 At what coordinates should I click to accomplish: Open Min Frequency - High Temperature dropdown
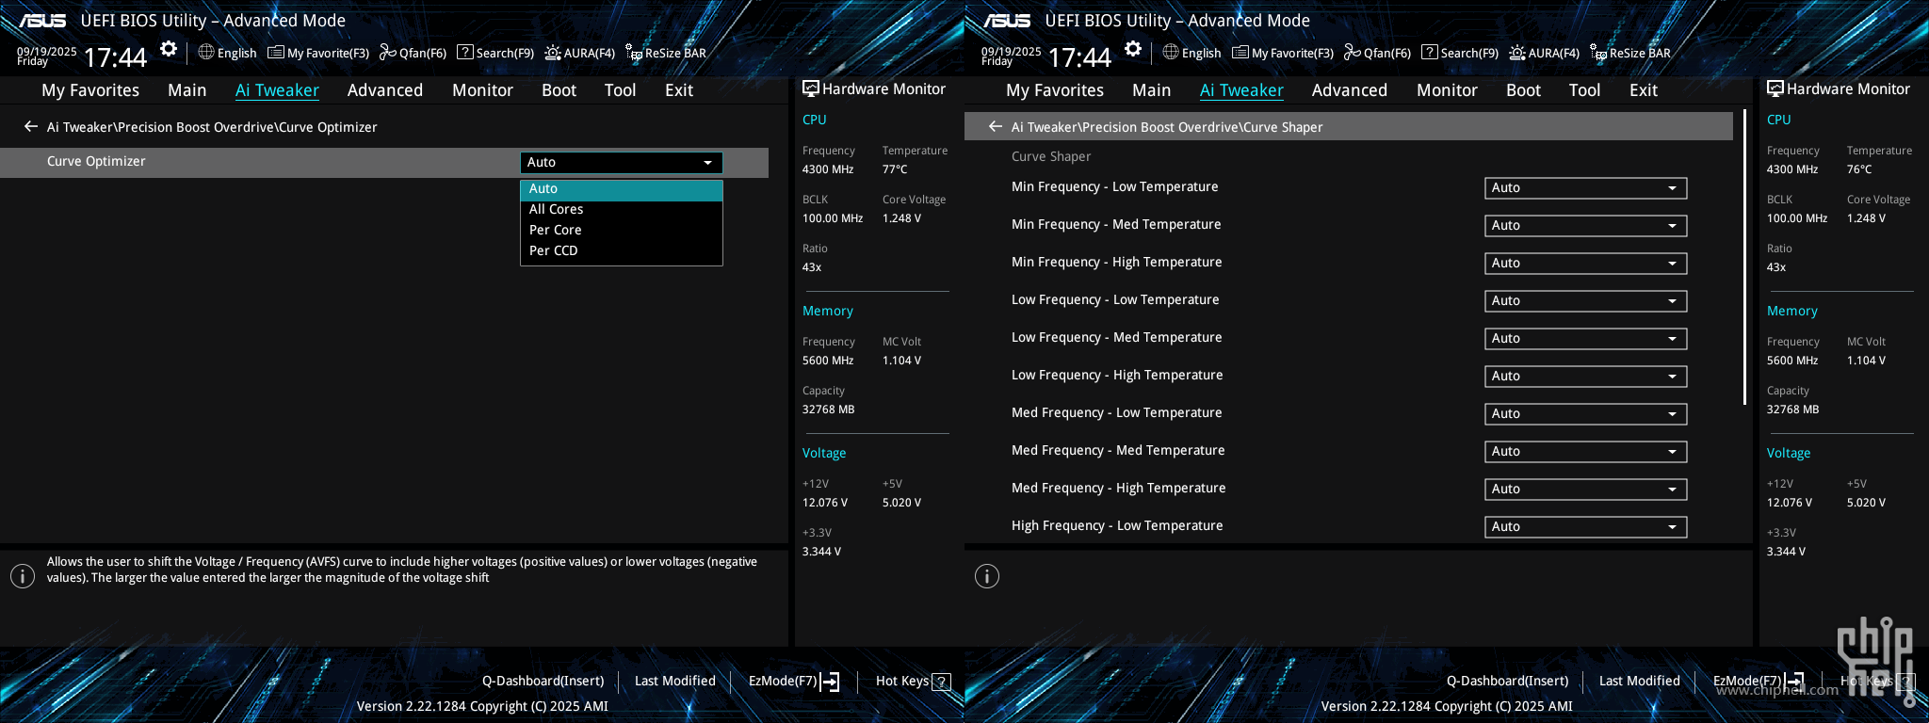1586,264
